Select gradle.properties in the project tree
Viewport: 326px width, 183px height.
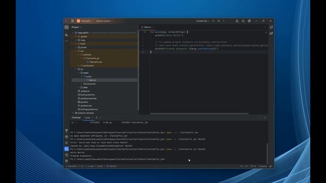click(x=87, y=98)
